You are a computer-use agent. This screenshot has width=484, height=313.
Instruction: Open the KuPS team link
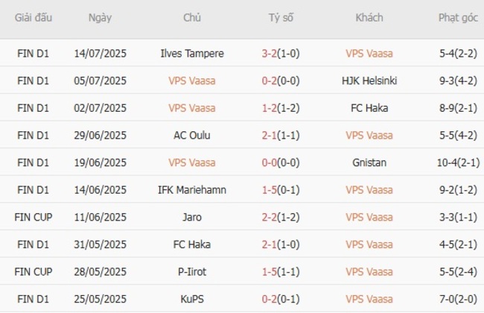(x=191, y=298)
